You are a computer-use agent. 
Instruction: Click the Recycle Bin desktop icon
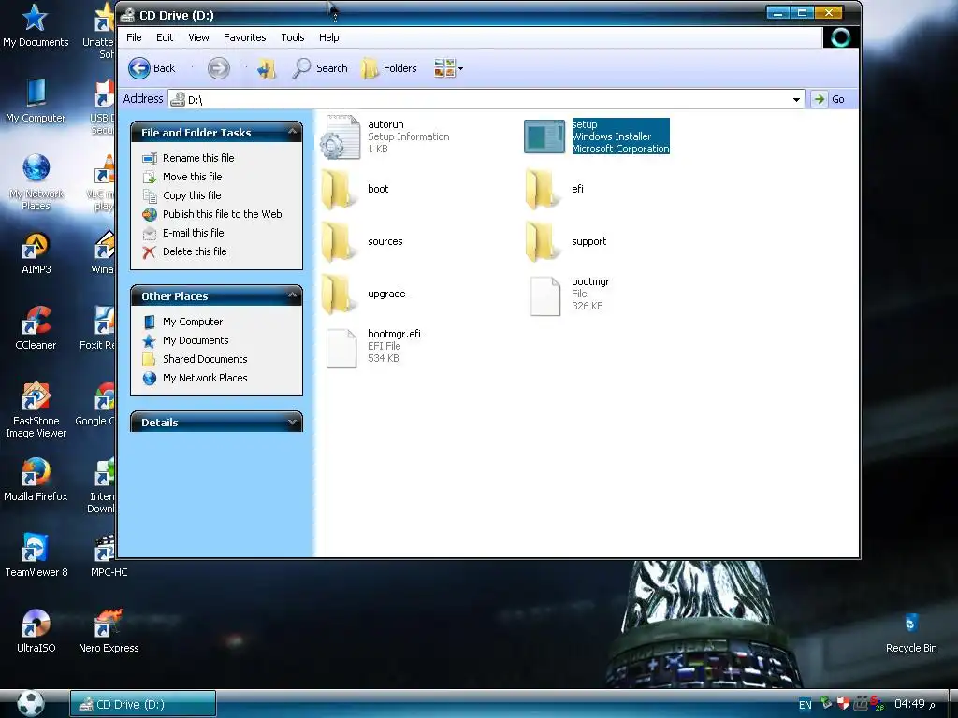pyautogui.click(x=911, y=633)
